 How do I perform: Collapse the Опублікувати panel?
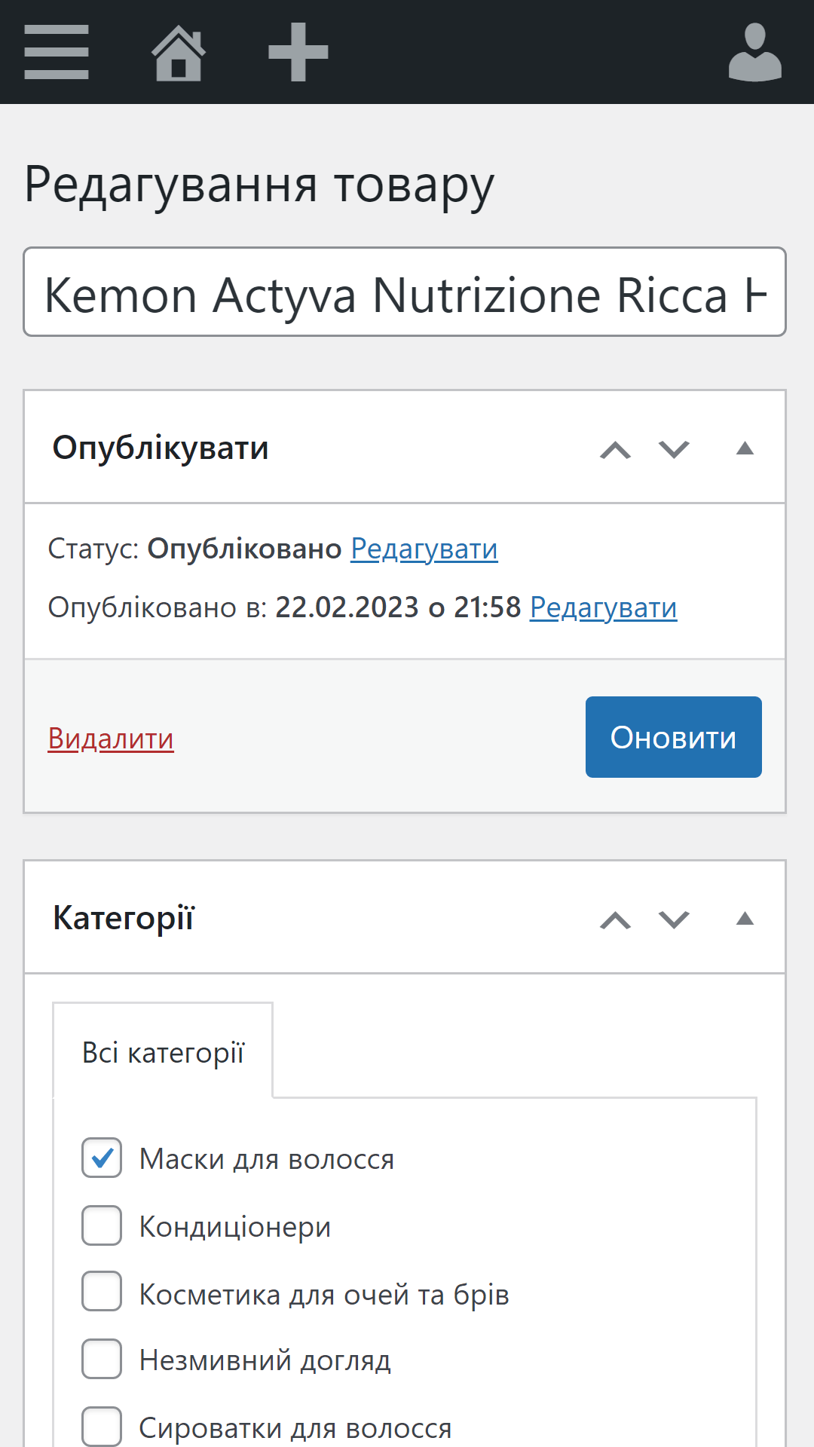click(x=745, y=449)
